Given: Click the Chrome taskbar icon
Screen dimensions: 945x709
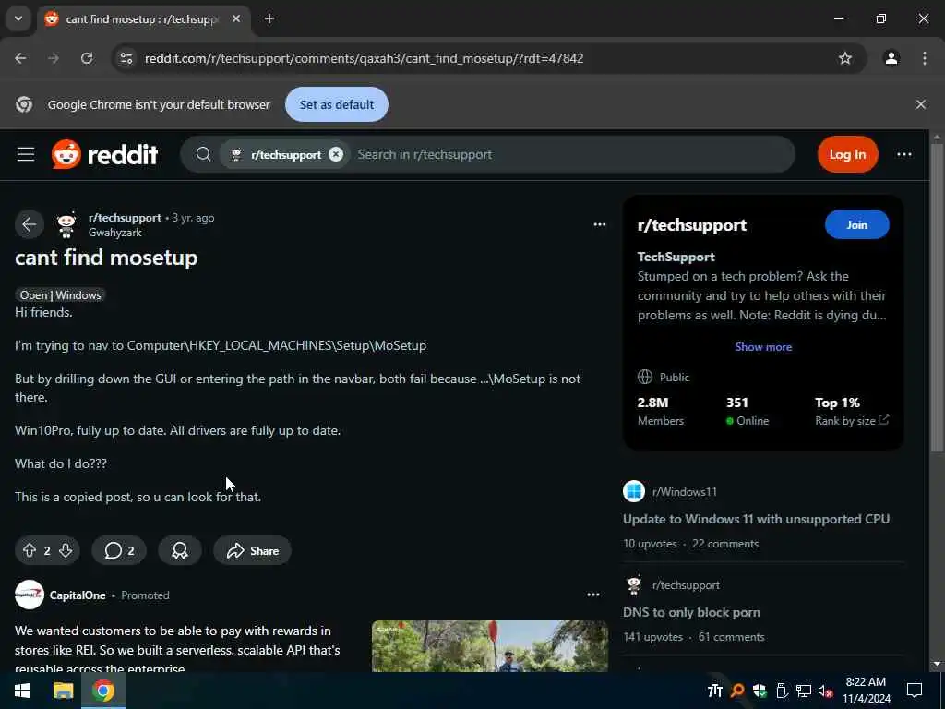Looking at the screenshot, I should pos(103,691).
